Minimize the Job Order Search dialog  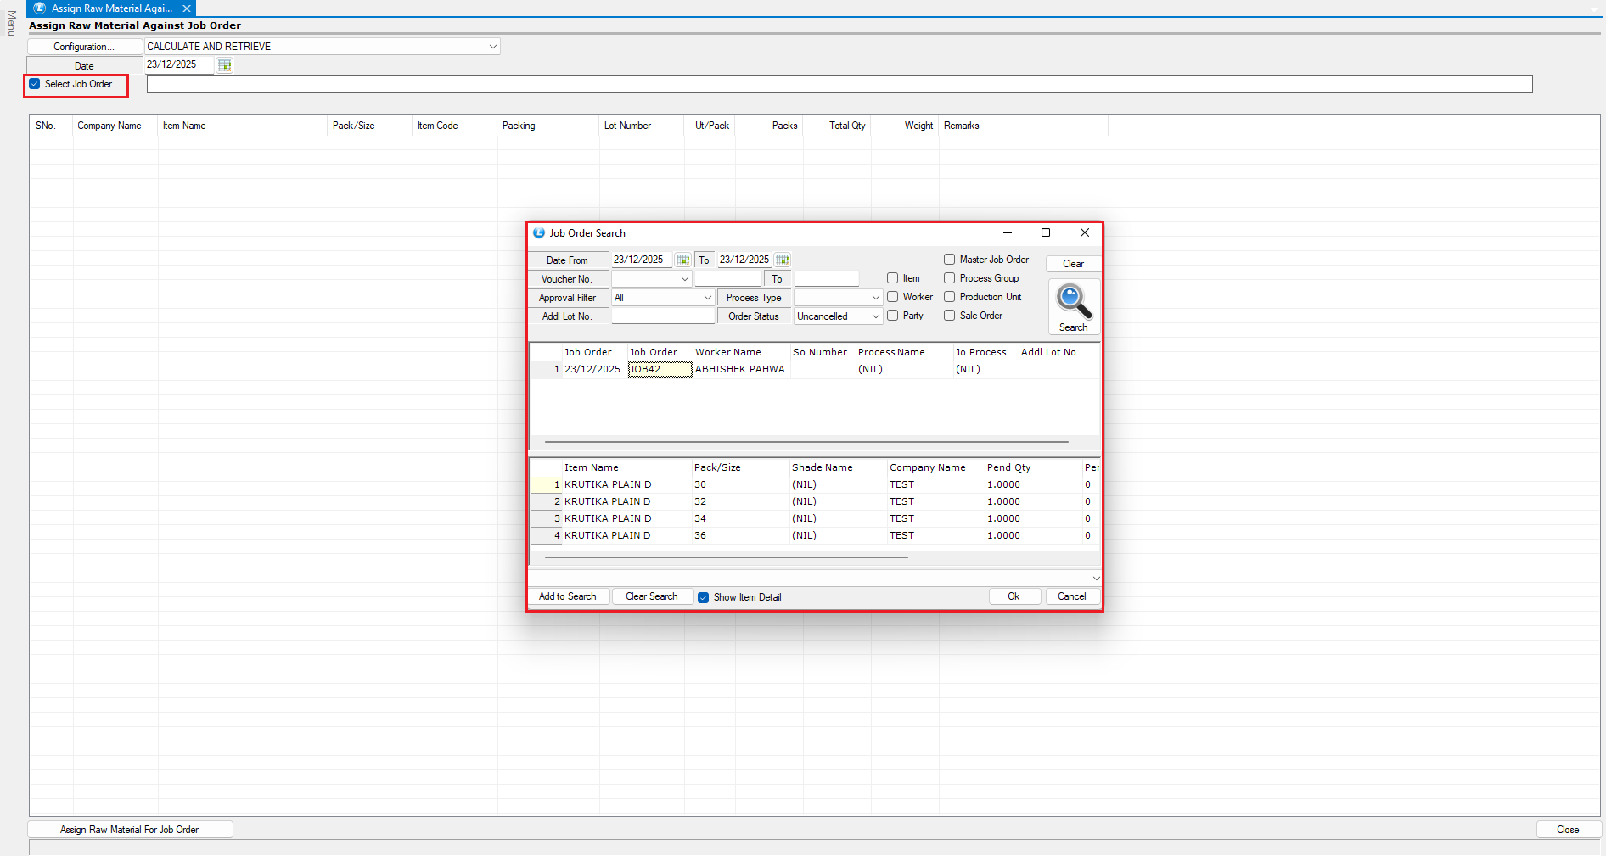1007,232
